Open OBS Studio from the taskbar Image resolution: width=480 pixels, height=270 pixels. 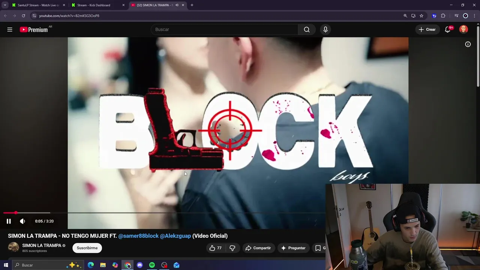(x=164, y=265)
